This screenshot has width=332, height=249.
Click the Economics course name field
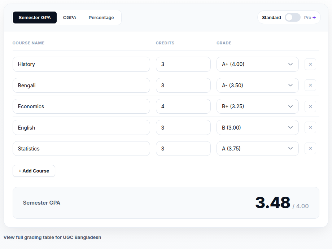tap(81, 106)
